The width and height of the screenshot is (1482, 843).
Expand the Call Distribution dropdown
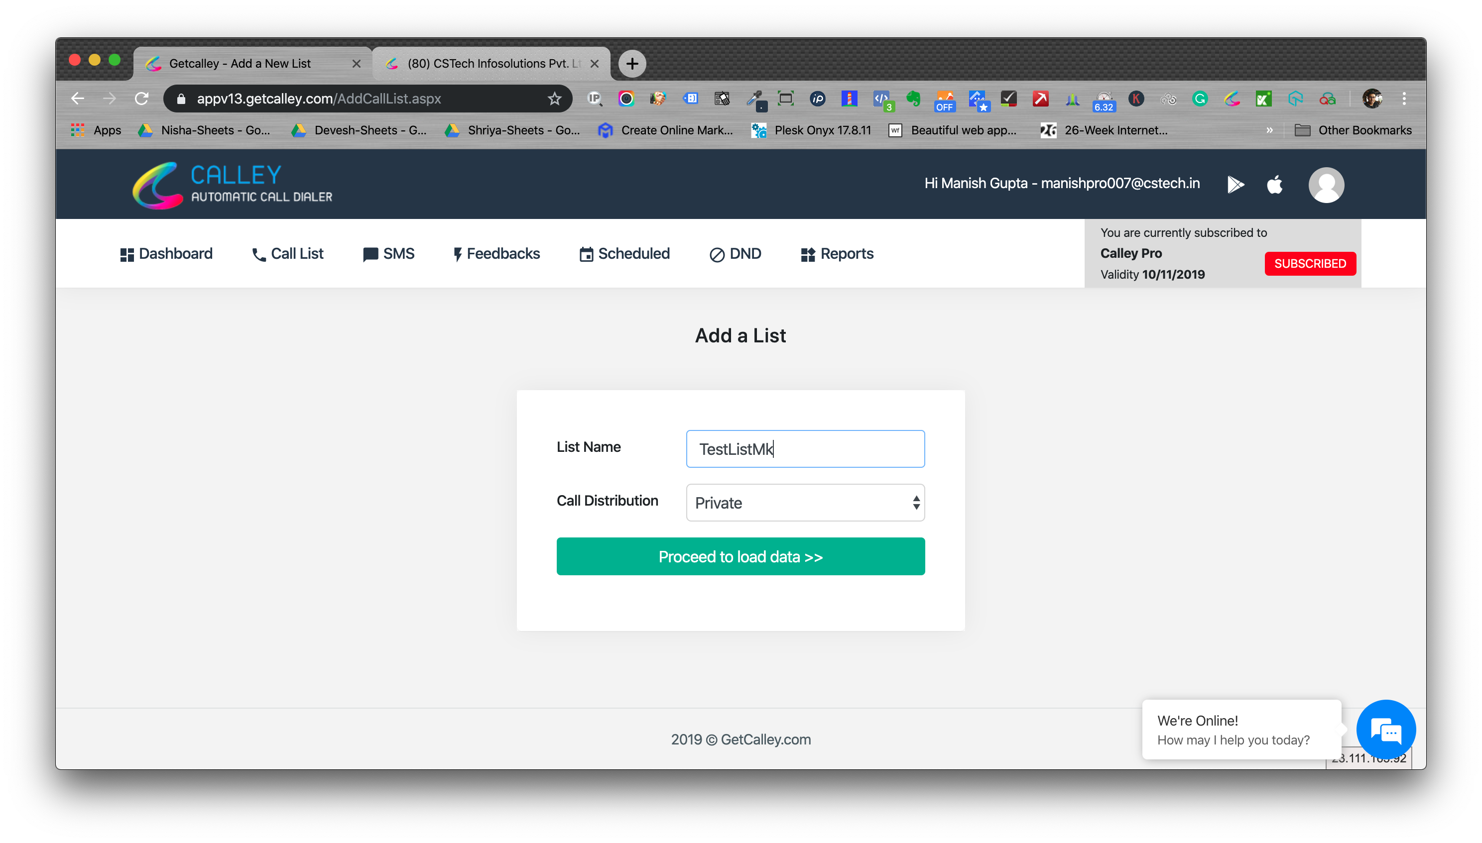click(805, 503)
